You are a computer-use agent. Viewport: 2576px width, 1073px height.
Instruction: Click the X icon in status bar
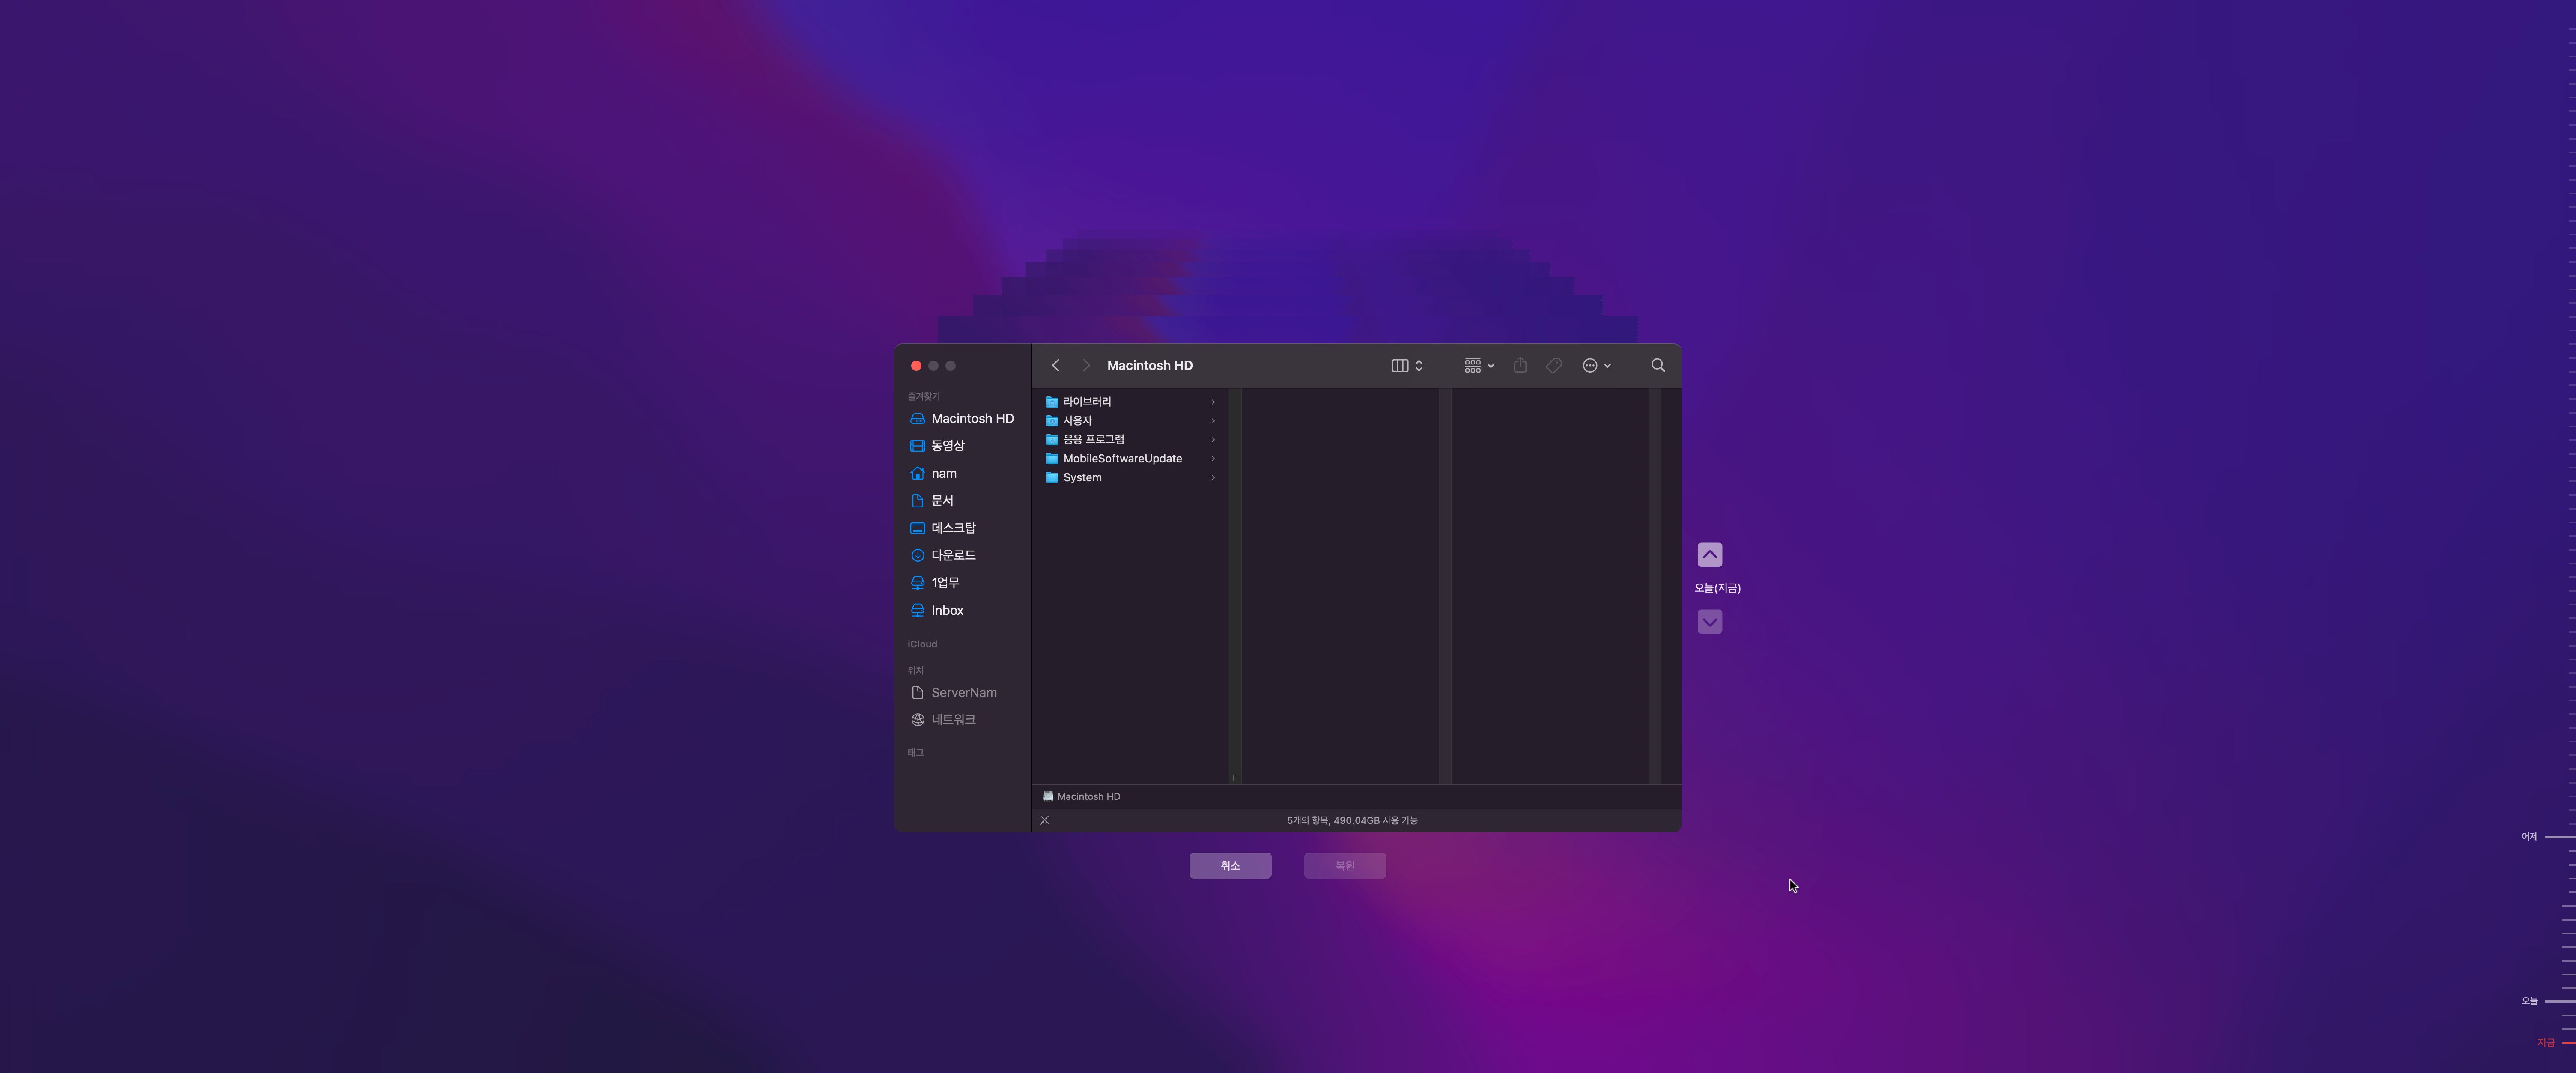click(x=1044, y=820)
